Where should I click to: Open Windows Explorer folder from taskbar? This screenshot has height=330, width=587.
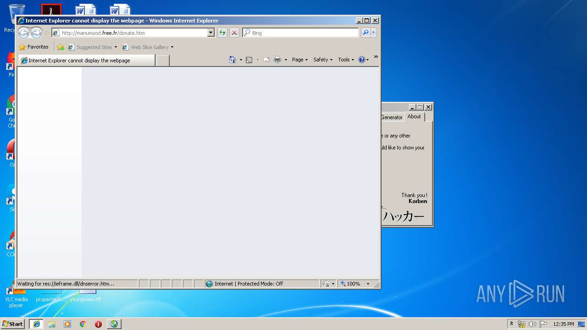[x=52, y=324]
